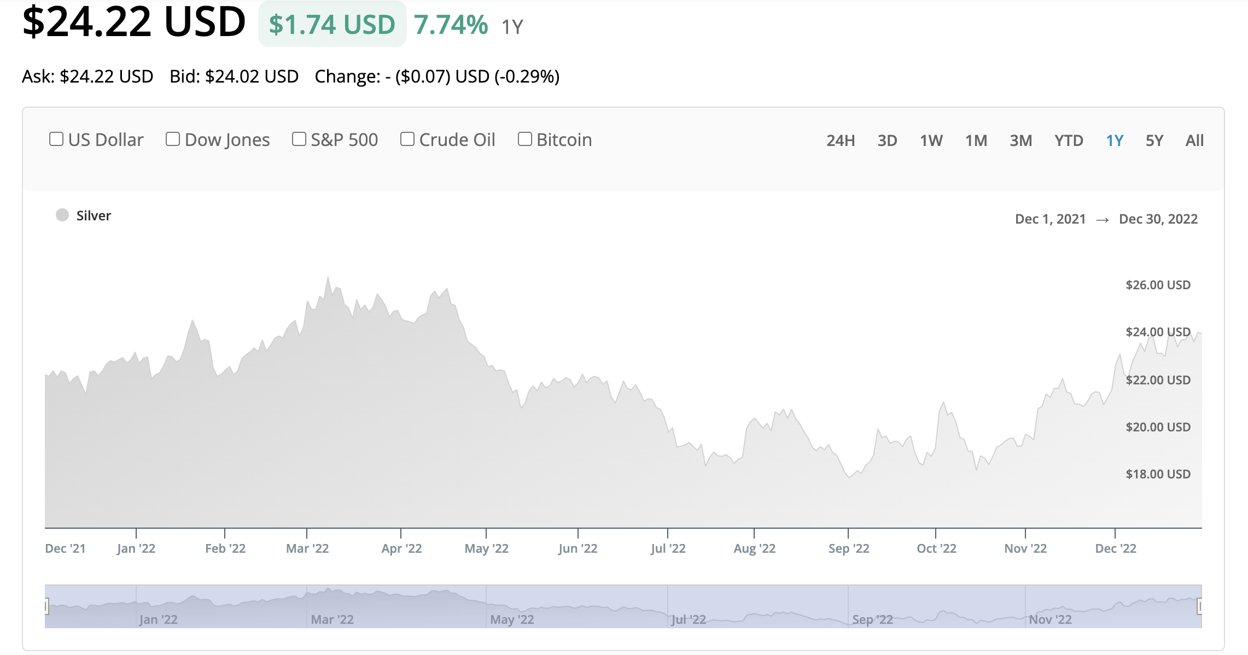Toggle the Silver series legend dot
The height and width of the screenshot is (655, 1248).
pyautogui.click(x=62, y=215)
